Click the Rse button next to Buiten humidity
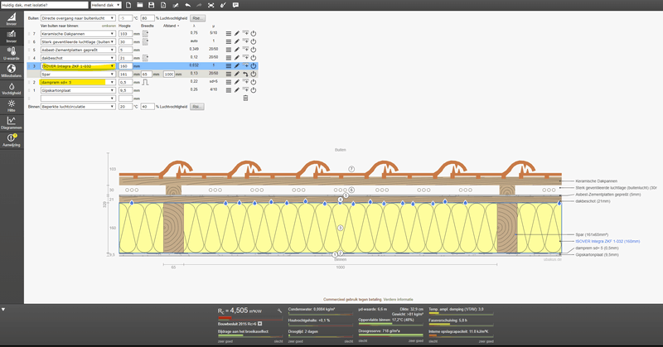The height and width of the screenshot is (347, 663). [x=198, y=17]
